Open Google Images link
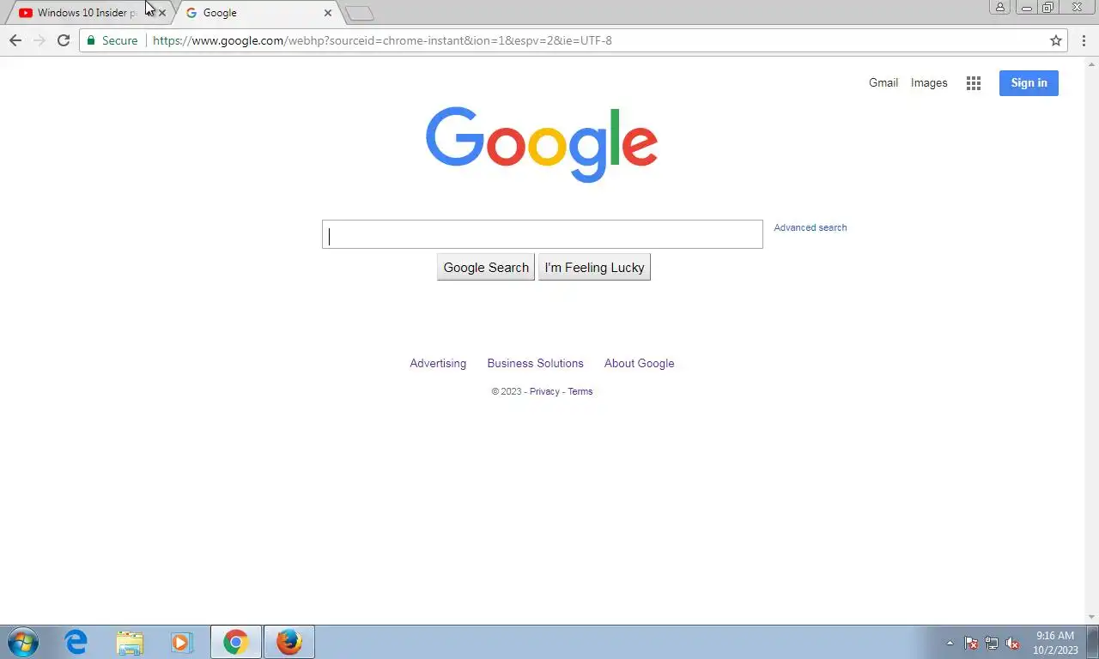Viewport: 1099px width, 659px height. pos(929,83)
